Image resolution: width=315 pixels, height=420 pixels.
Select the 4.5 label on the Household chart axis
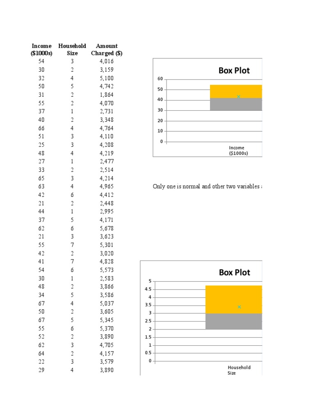[x=148, y=289]
